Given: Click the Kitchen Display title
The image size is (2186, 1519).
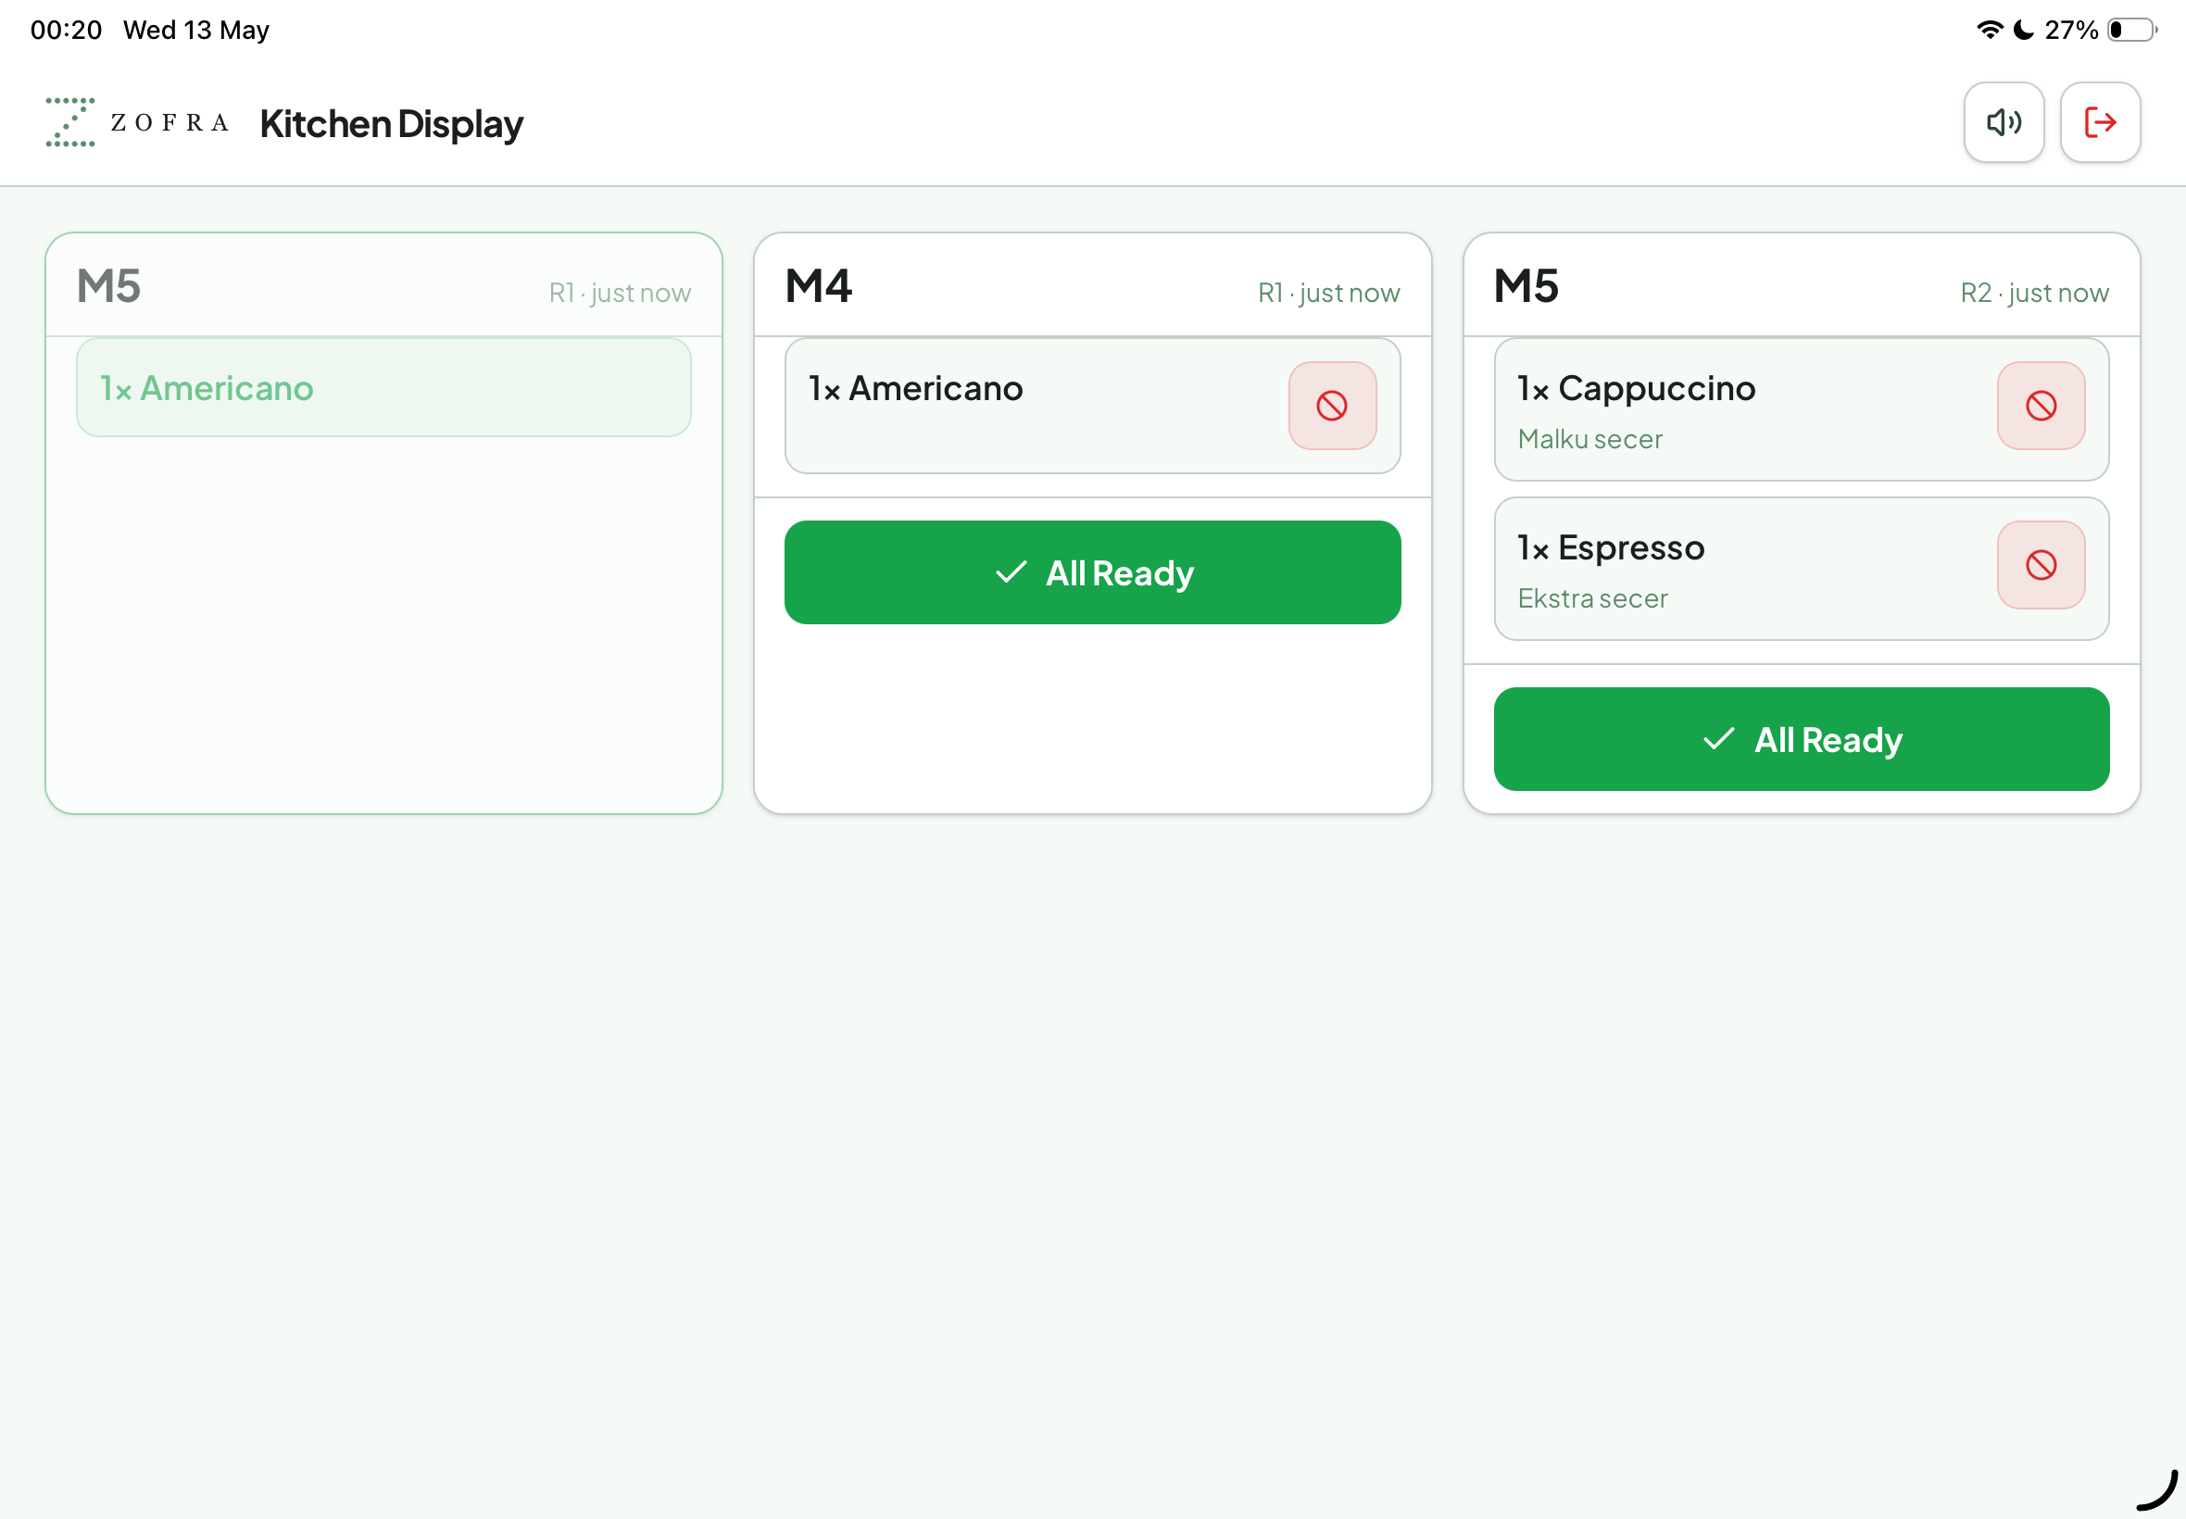Looking at the screenshot, I should [x=391, y=124].
